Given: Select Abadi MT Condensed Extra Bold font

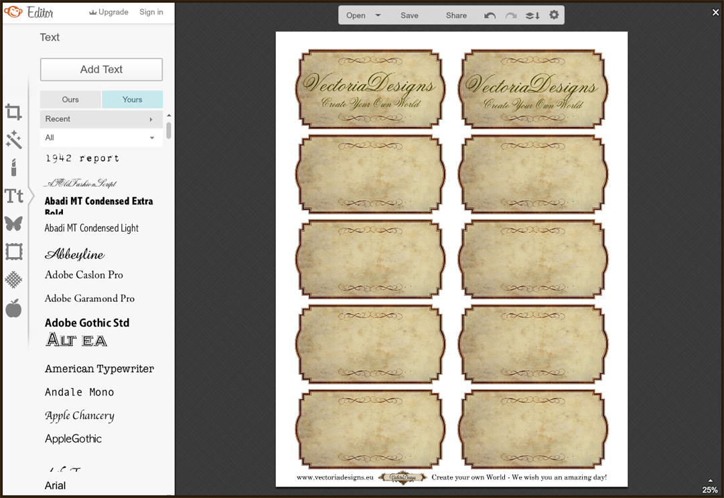Looking at the screenshot, I should coord(98,206).
